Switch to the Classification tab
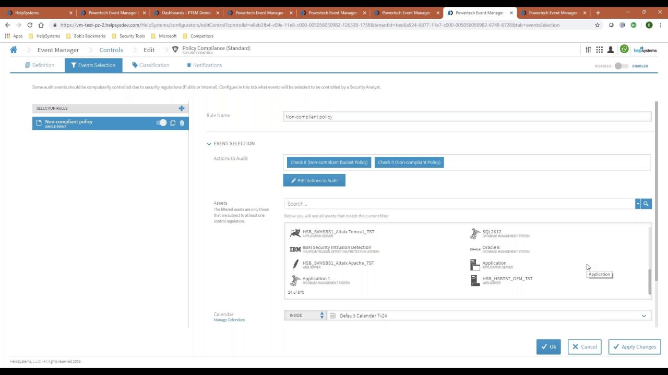668x375 pixels. point(154,65)
